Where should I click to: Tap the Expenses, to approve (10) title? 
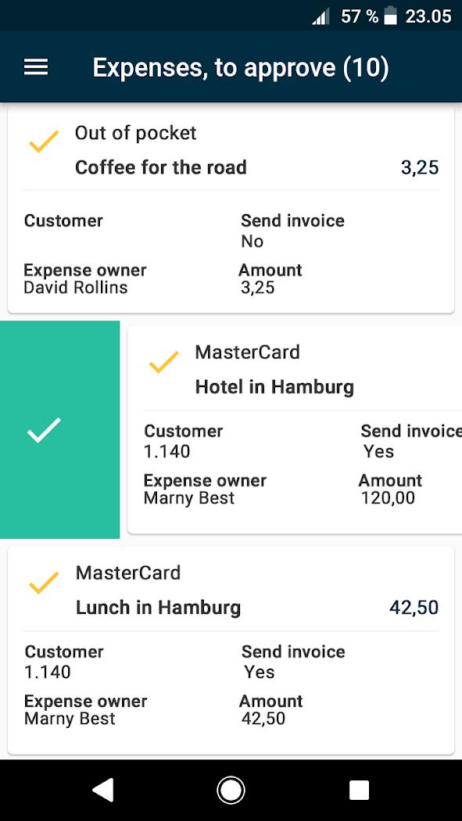tap(241, 67)
